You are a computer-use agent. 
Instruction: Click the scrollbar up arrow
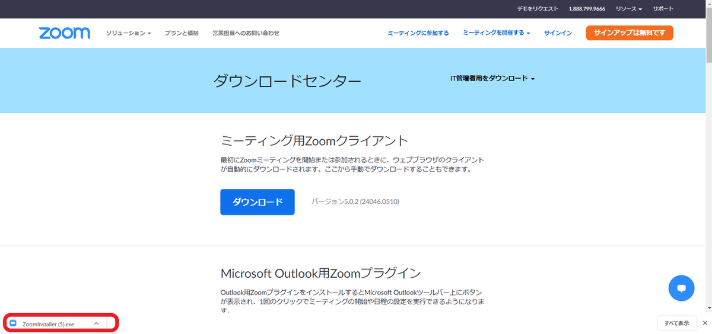(x=708, y=4)
